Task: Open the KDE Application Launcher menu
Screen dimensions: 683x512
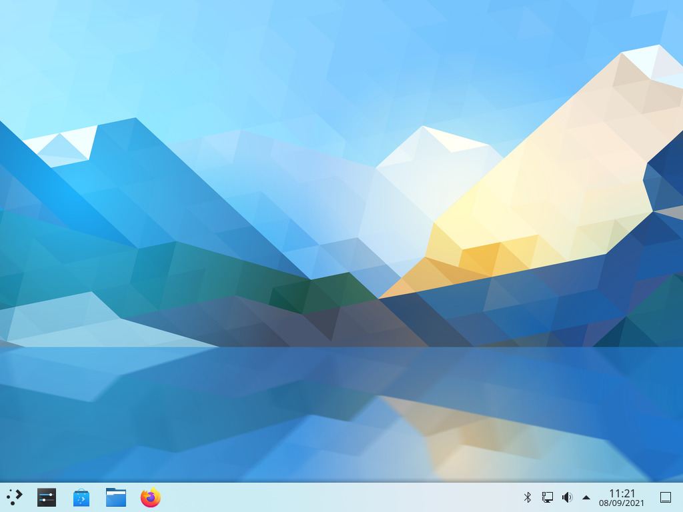Action: click(x=15, y=497)
